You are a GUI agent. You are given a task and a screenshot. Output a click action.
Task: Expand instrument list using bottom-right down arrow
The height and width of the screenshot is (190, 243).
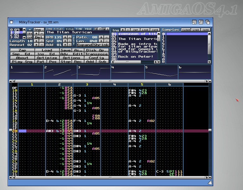[159, 62]
